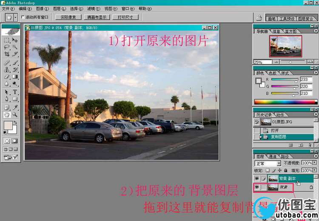Image resolution: width=319 pixels, height=221 pixels.
Task: Open the 图像 (Image) menu
Action: click(42, 9)
